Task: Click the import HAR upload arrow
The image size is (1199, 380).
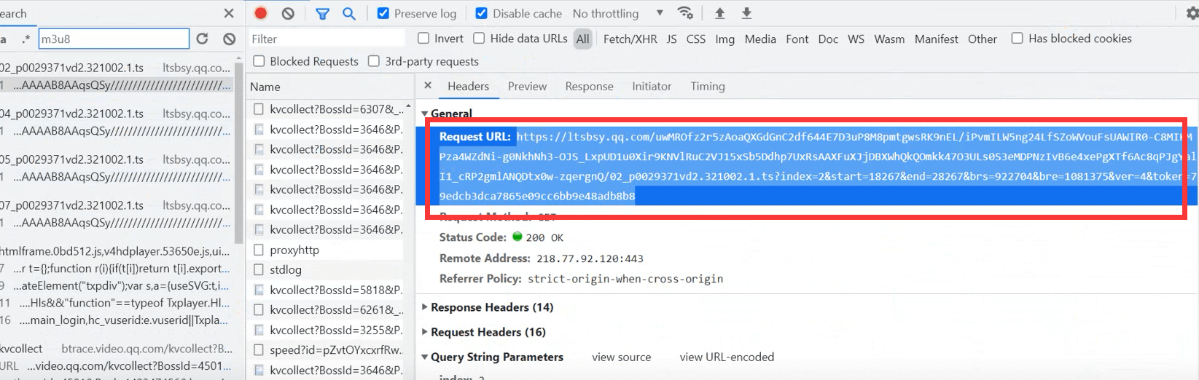Action: (719, 13)
